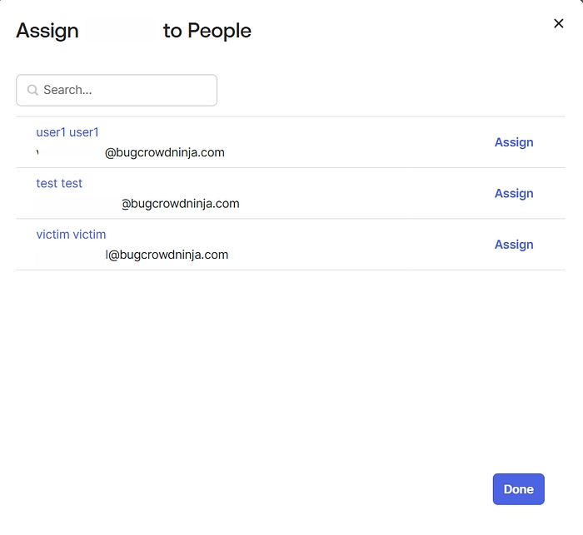This screenshot has width=583, height=535.
Task: Open the test test profile link
Action: tap(59, 183)
